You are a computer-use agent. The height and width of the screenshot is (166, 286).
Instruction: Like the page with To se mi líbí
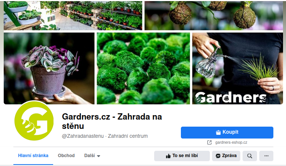(182, 156)
